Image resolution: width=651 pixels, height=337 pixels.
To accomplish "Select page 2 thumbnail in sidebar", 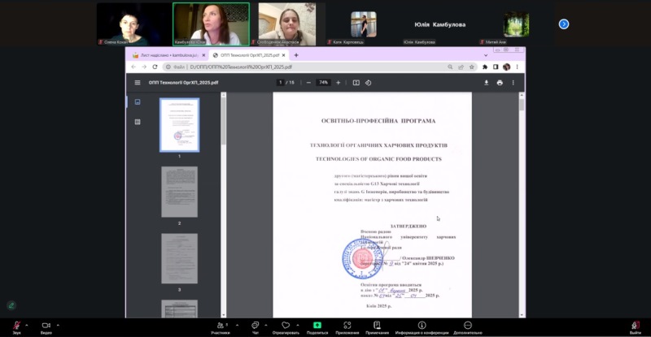I will (x=179, y=192).
